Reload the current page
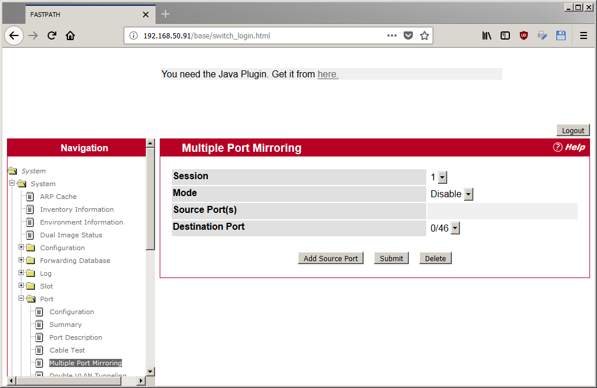This screenshot has height=388, width=597. [52, 36]
